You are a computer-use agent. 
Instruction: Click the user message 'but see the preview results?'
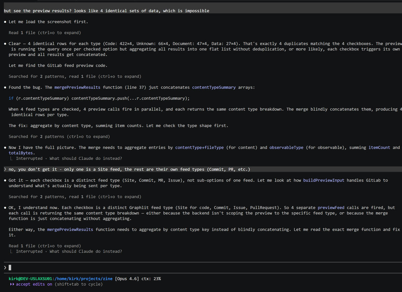(x=106, y=11)
